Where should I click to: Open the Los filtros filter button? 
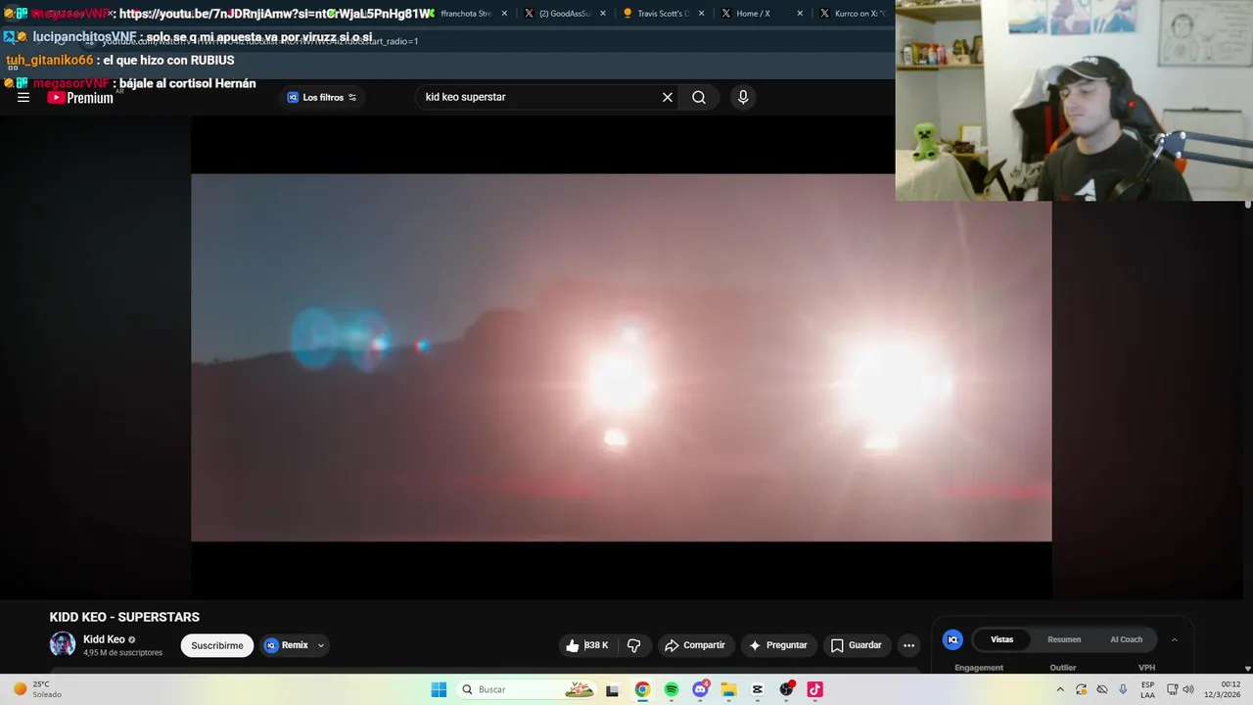322,97
